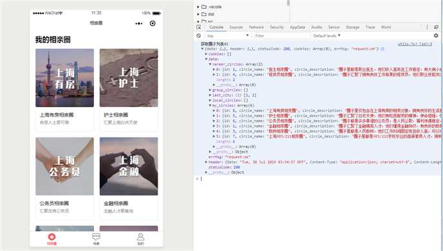443x251 pixels.
Task: Expand the cookies: [] entry
Action: 206,54
